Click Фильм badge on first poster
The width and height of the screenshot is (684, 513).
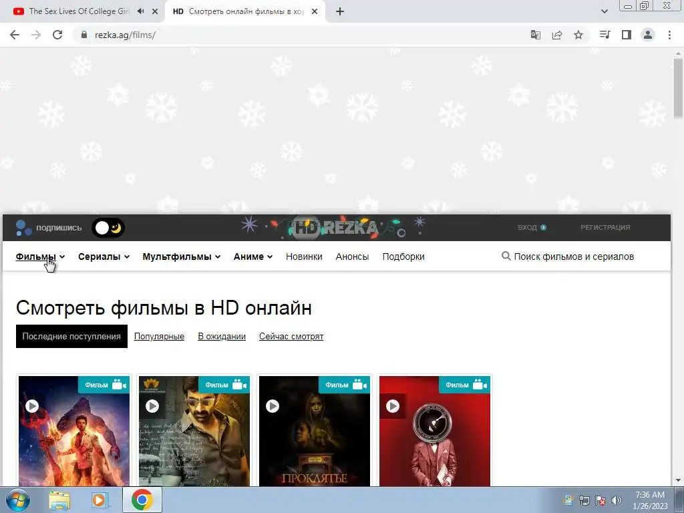[x=104, y=385]
